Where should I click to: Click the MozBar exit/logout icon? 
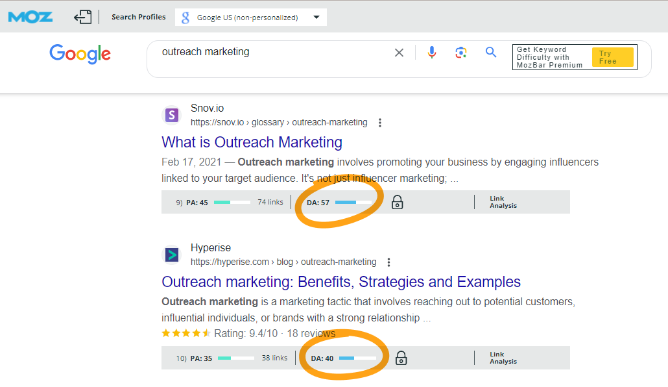[82, 17]
